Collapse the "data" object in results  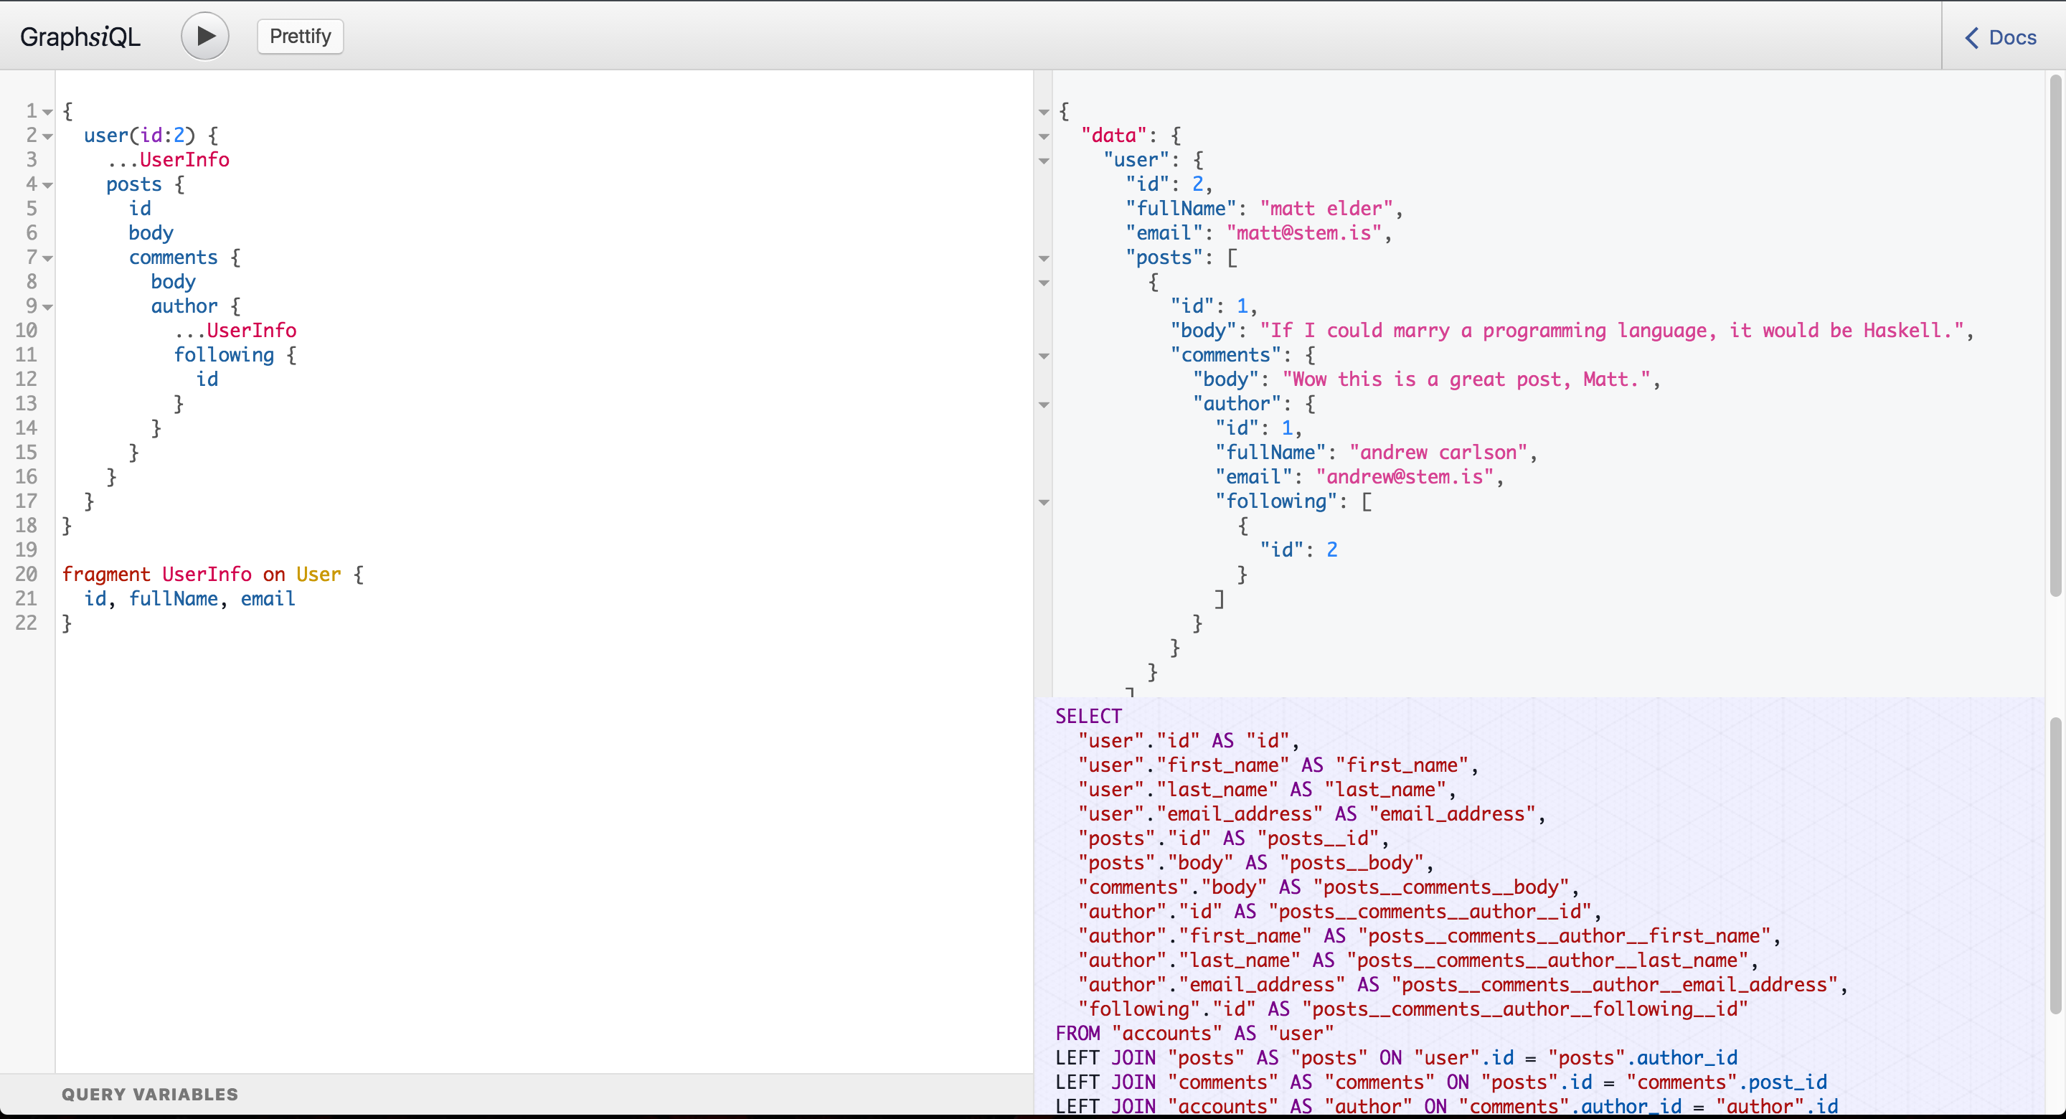1044,136
